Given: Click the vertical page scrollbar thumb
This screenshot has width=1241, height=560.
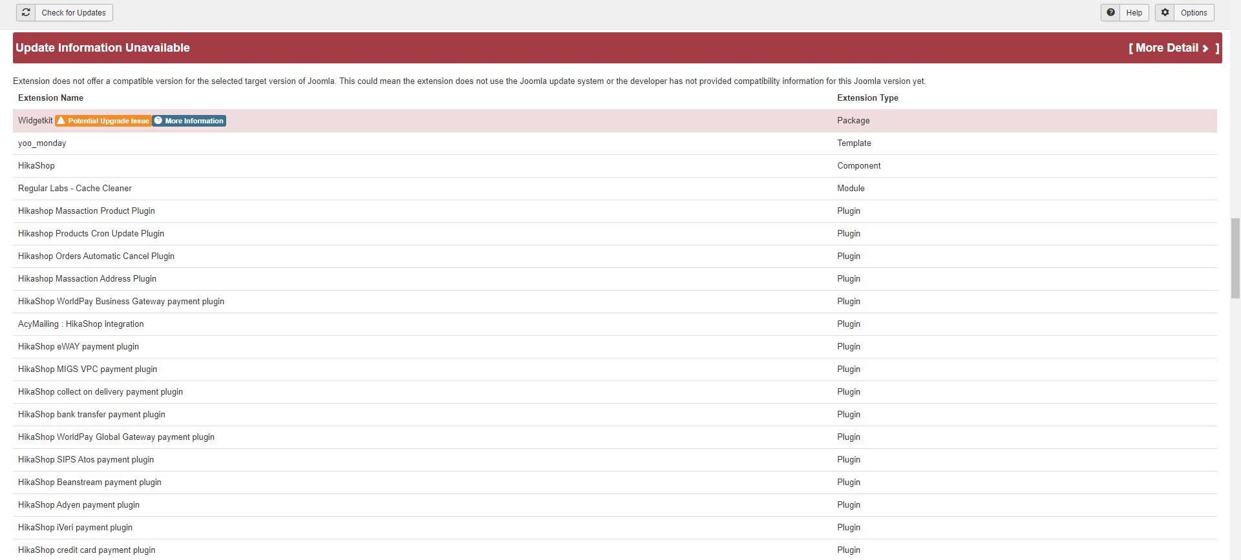Looking at the screenshot, I should coord(1236,258).
